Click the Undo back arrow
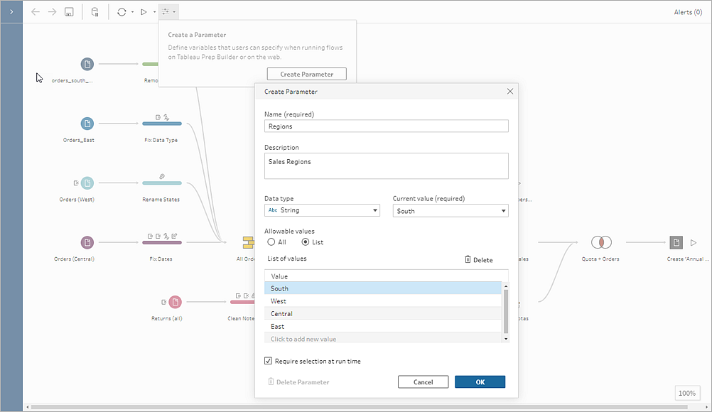The height and width of the screenshot is (412, 712). pyautogui.click(x=36, y=12)
